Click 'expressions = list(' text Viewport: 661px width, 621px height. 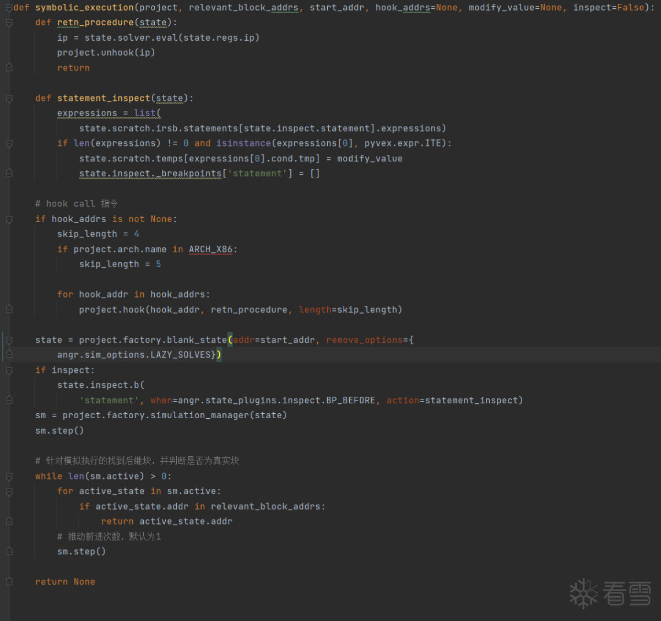(109, 114)
